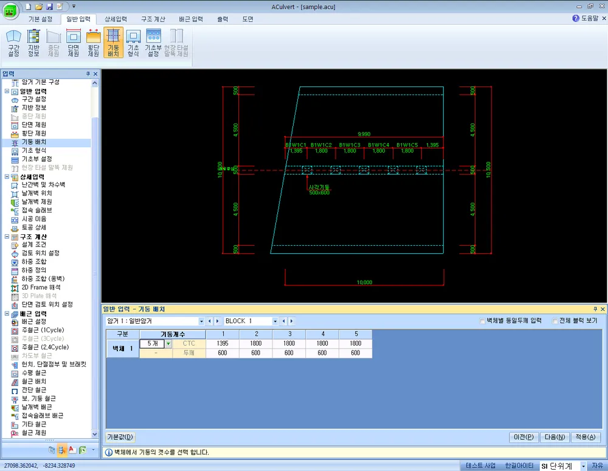Select 보, 기둥 철근 tree item

[38, 399]
